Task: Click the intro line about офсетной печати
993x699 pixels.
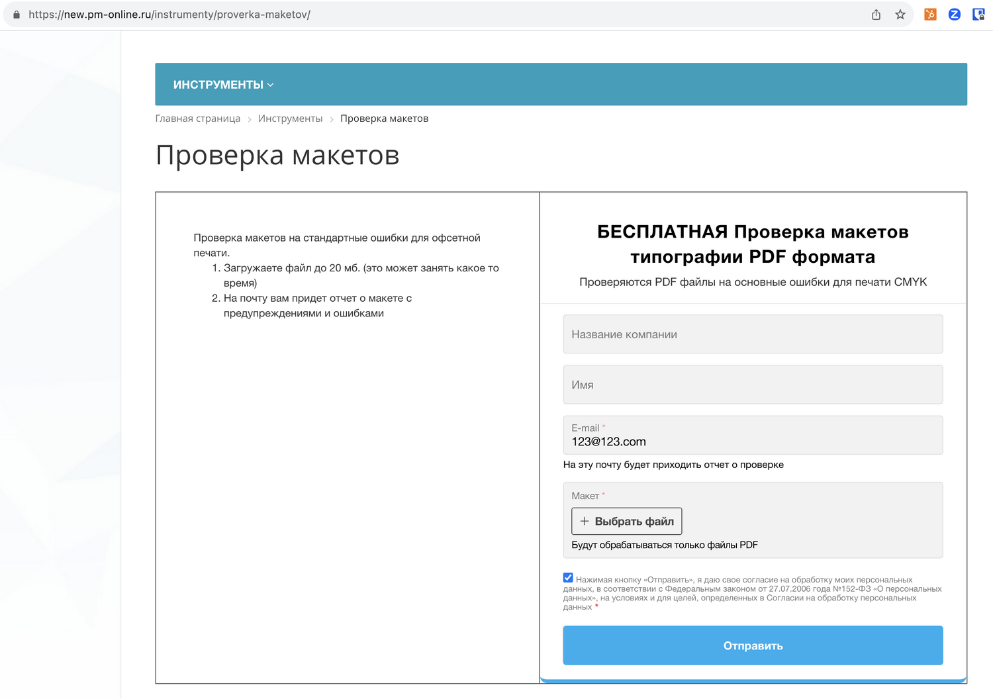Action: tap(337, 245)
